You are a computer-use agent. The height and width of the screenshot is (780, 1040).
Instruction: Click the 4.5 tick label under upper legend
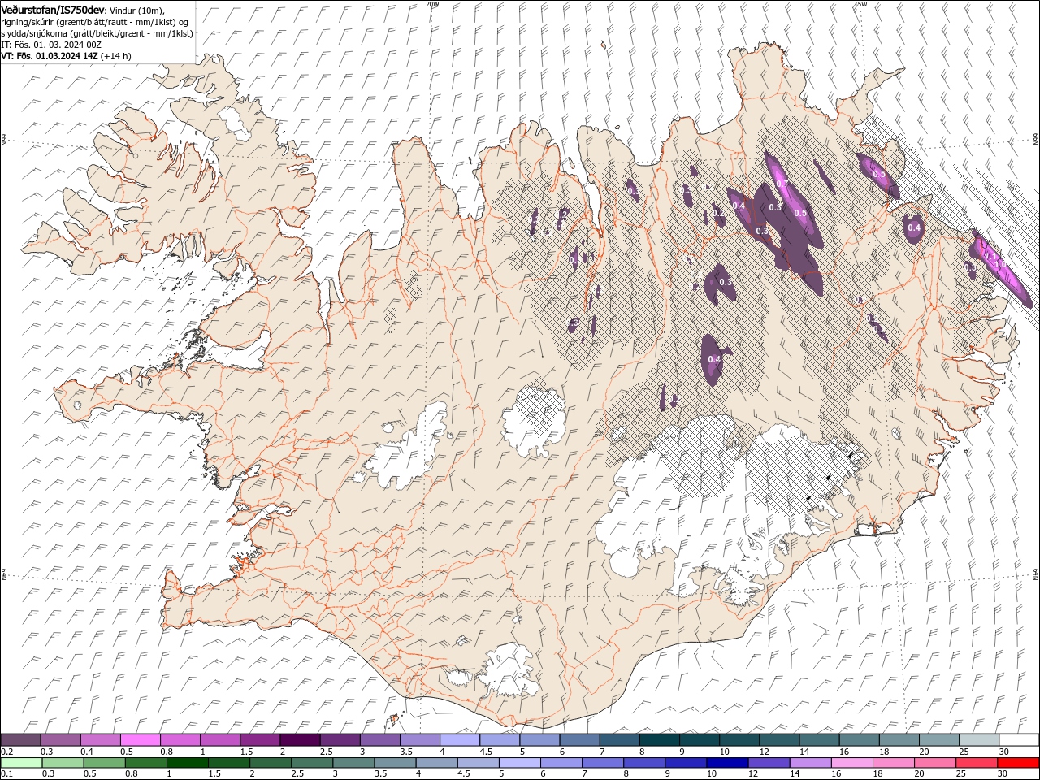click(x=486, y=752)
